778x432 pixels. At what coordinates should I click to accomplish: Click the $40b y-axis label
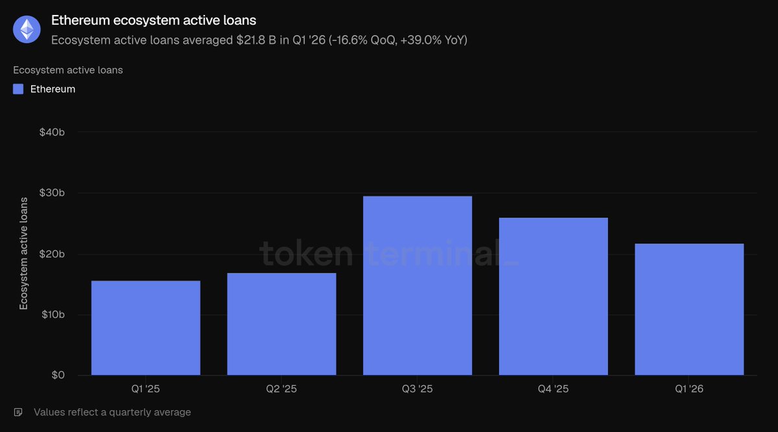pyautogui.click(x=52, y=132)
